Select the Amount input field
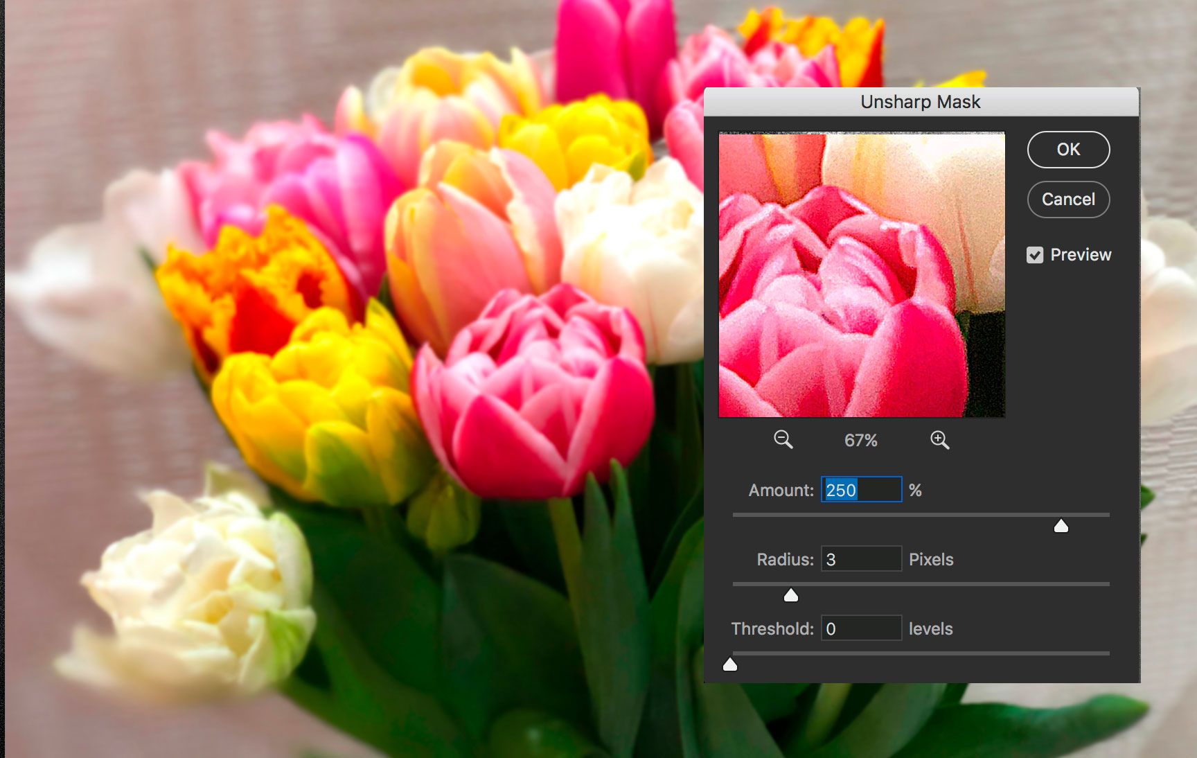This screenshot has height=758, width=1197. point(860,490)
